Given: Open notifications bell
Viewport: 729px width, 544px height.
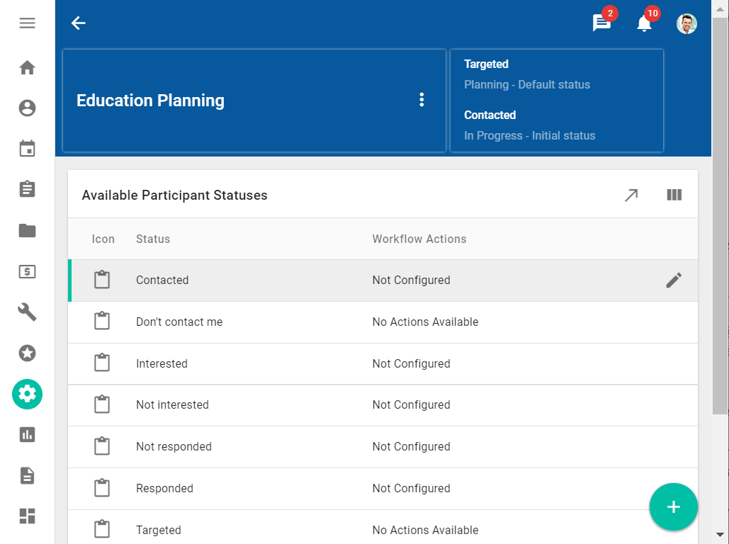Looking at the screenshot, I should 644,23.
